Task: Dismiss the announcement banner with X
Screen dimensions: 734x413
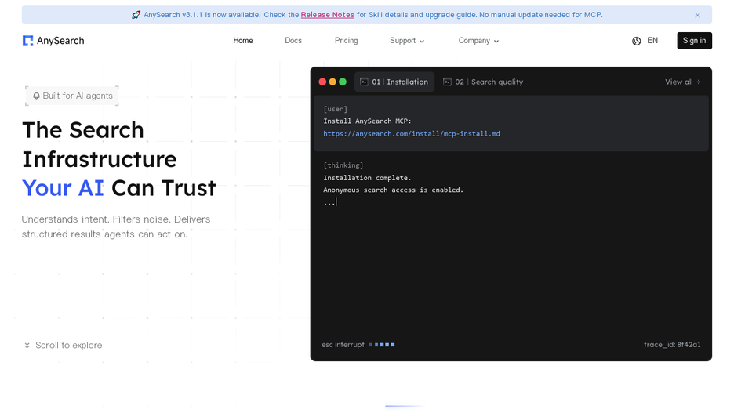Action: [x=697, y=15]
